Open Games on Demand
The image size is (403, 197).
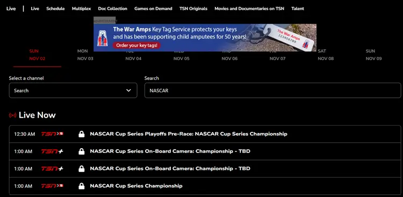coord(153,9)
